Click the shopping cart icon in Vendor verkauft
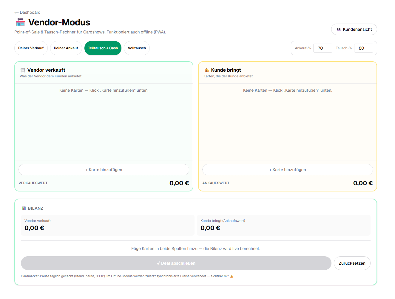Viewport: 395px width, 299px height. [x=23, y=70]
